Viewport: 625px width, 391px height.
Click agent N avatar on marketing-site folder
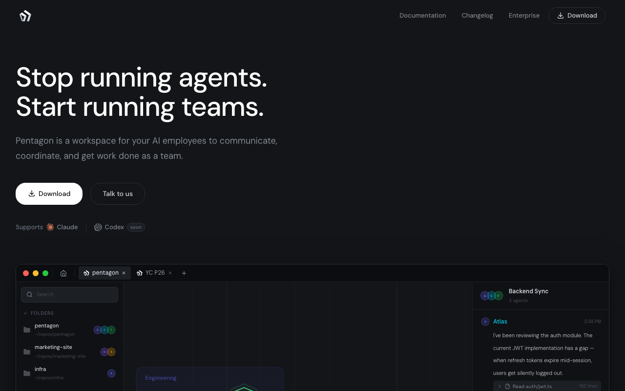click(104, 352)
